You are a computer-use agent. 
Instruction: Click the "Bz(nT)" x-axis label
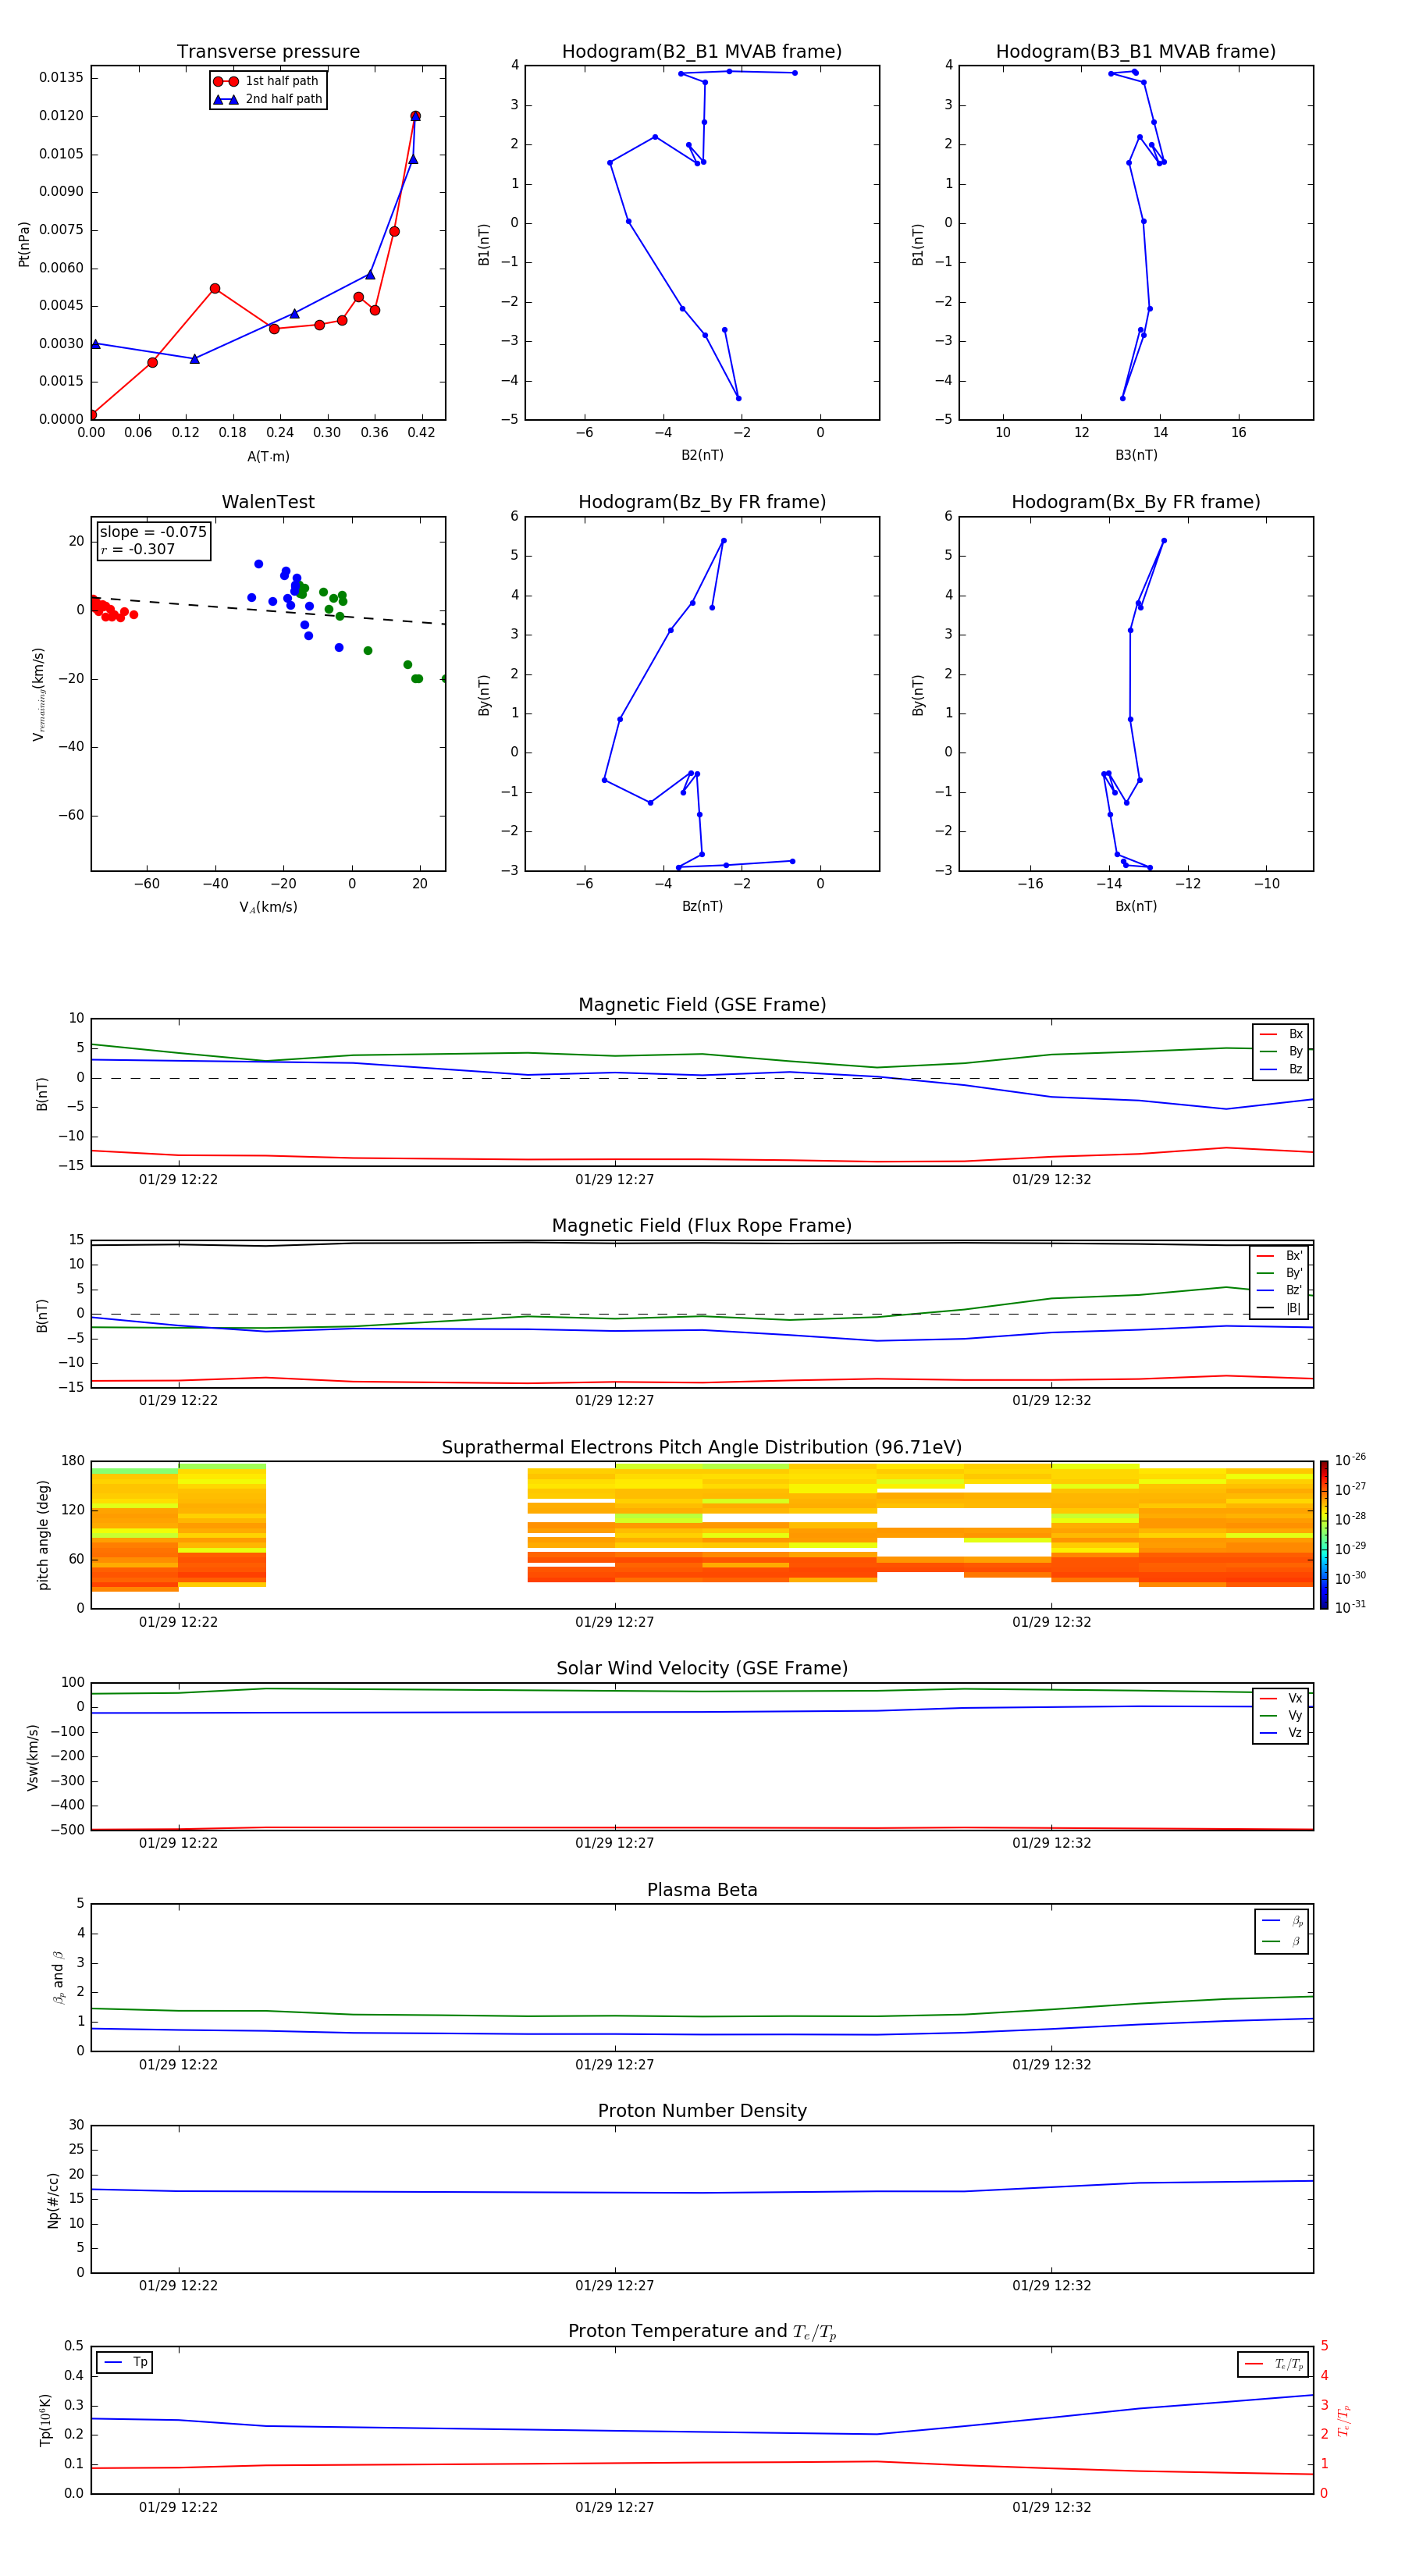tap(702, 906)
